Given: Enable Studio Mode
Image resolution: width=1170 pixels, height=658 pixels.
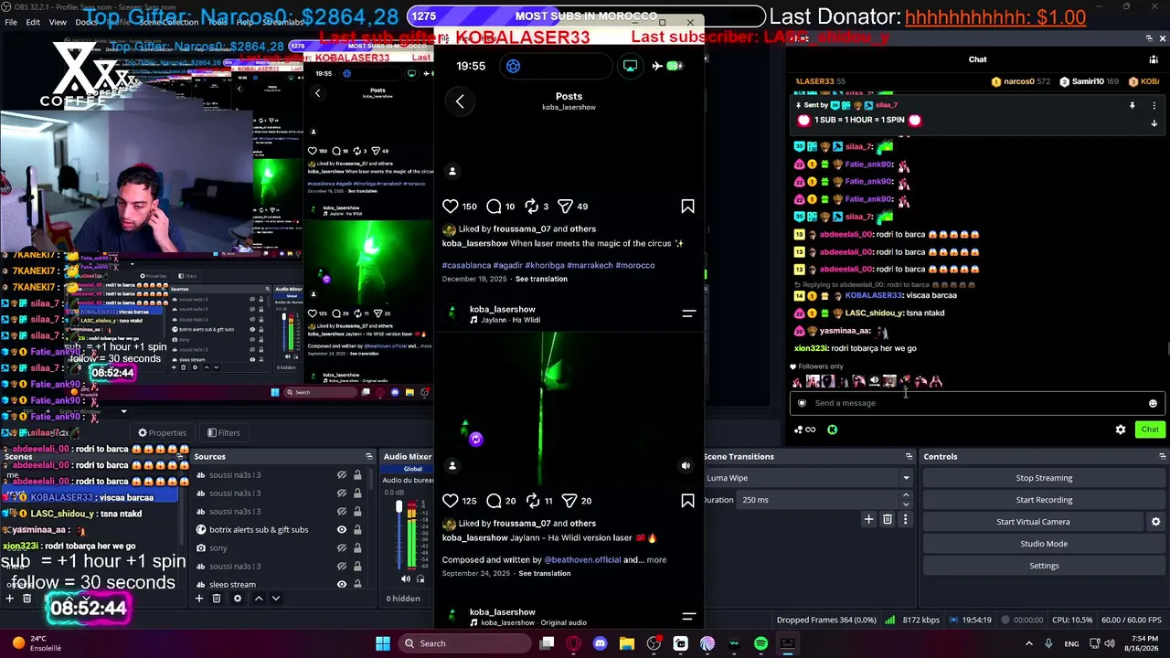Looking at the screenshot, I should coord(1044,544).
